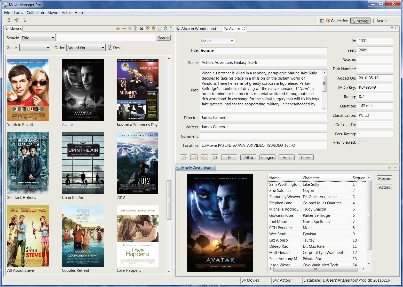Open the Tools menu

click(18, 12)
